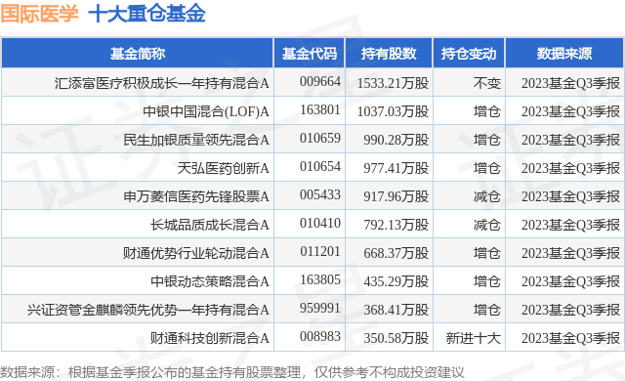625x381 pixels.
Task: Select the 1037.03万股 holdings cell
Action: click(393, 111)
